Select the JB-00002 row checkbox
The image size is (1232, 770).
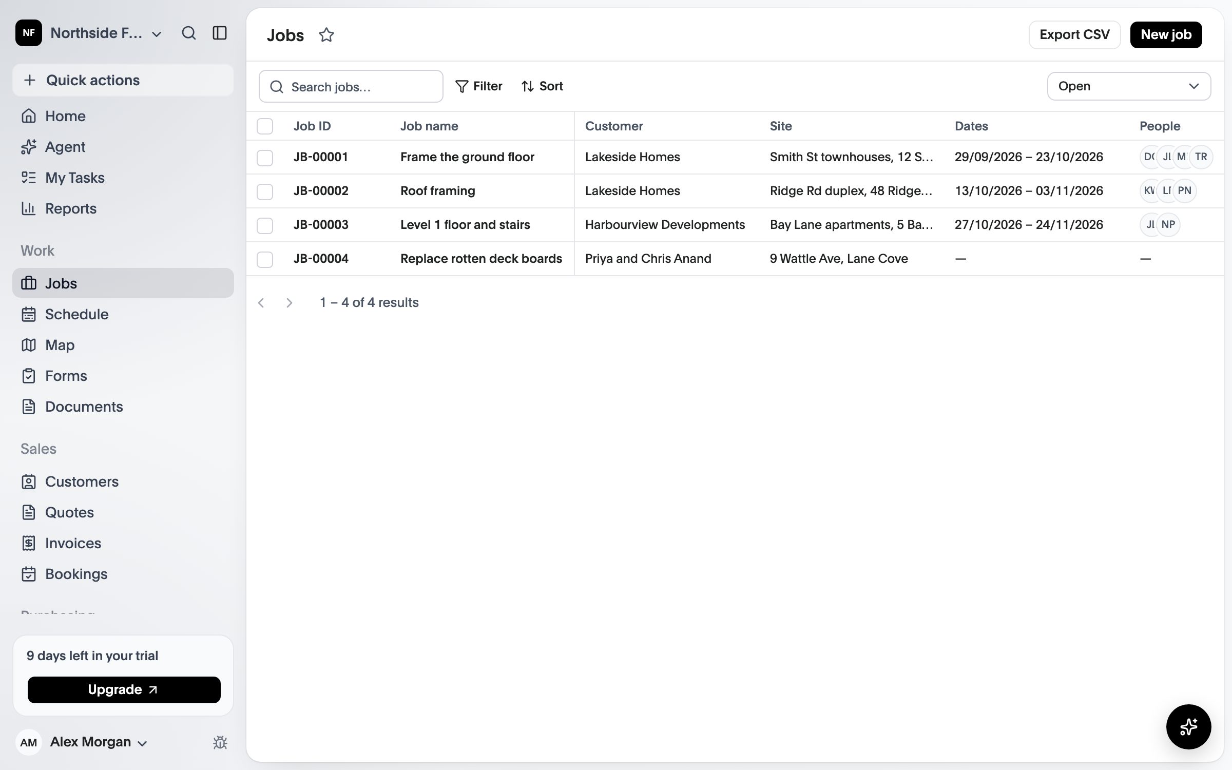tap(265, 191)
